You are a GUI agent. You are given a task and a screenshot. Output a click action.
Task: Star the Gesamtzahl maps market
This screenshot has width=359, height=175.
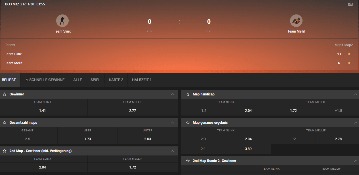coord(5,123)
